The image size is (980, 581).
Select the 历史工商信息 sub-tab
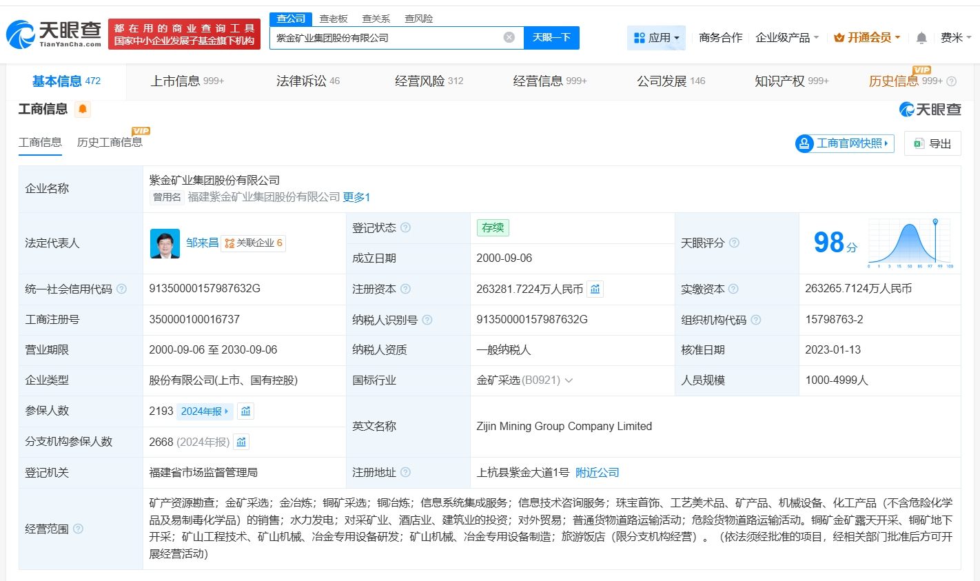110,143
